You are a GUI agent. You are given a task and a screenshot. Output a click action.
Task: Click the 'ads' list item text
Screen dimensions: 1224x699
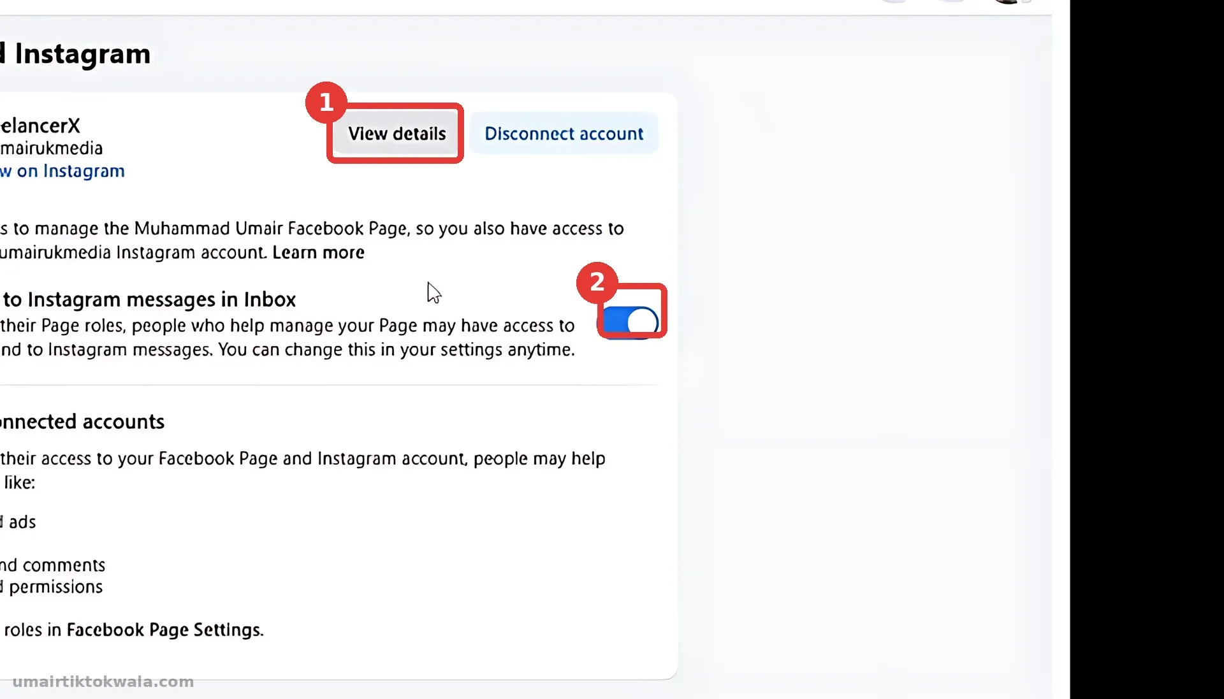pyautogui.click(x=22, y=522)
